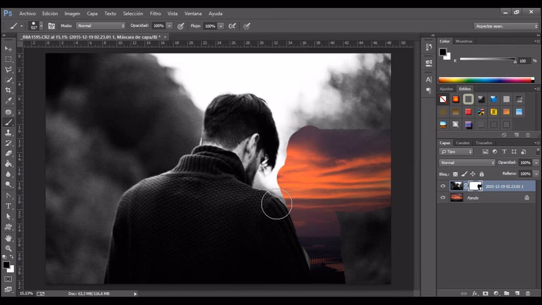The height and width of the screenshot is (305, 542).
Task: Open the Filtro menu
Action: coord(155,13)
